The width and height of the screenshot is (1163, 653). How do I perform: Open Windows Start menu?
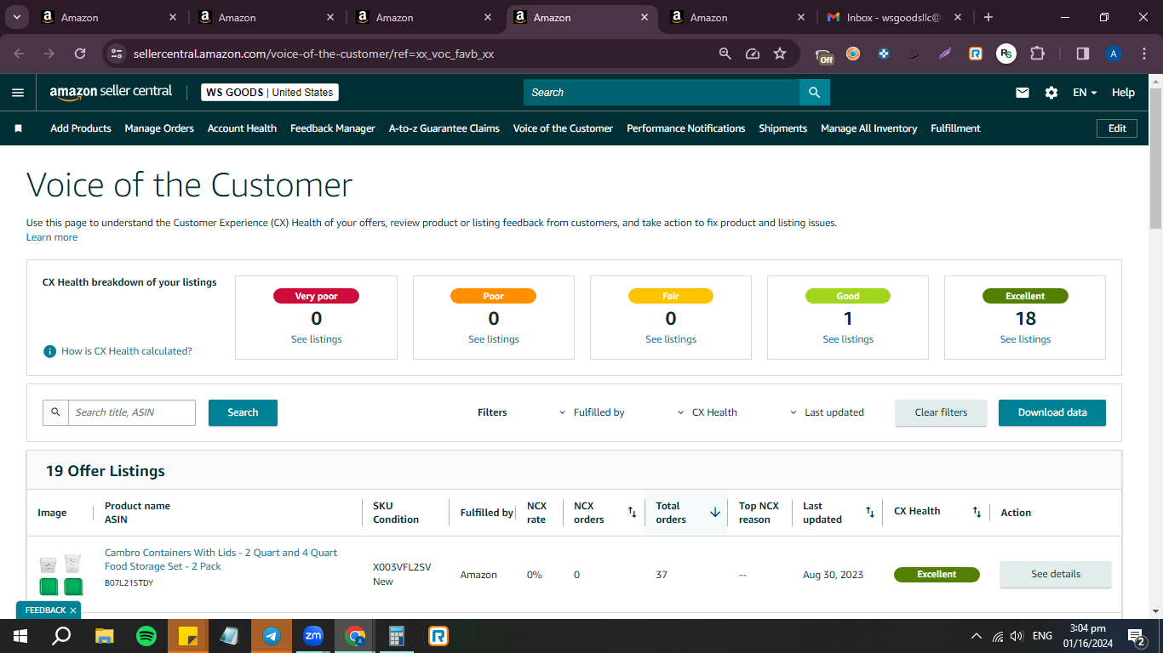pos(20,635)
